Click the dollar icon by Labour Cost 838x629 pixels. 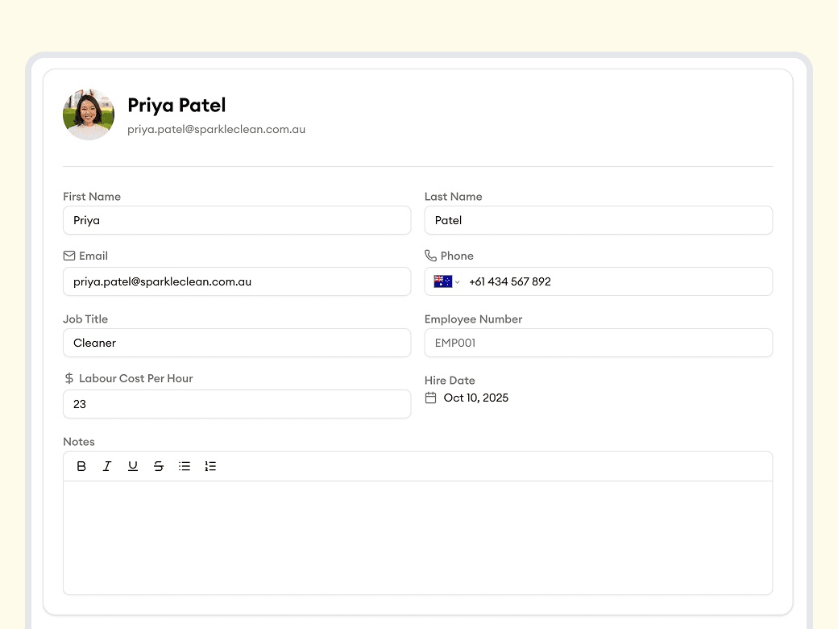(69, 378)
